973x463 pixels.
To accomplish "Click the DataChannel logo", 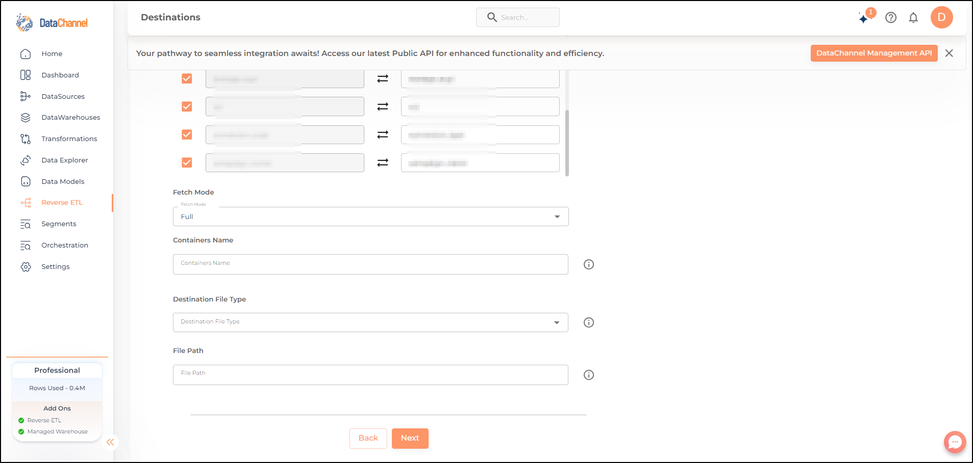I will [52, 22].
